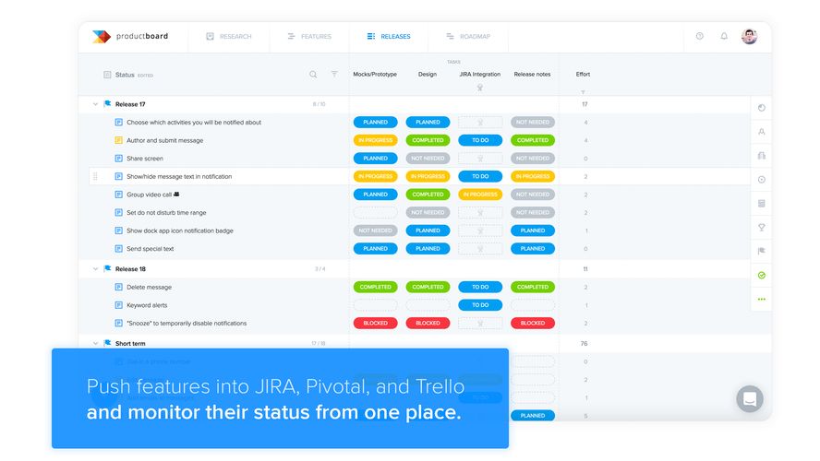The width and height of the screenshot is (820, 461).
Task: Open the 'Share screen' feature
Action: coord(145,159)
